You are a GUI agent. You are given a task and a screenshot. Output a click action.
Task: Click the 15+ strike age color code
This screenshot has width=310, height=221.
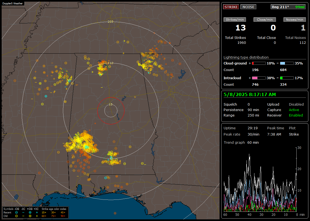coord(44,213)
